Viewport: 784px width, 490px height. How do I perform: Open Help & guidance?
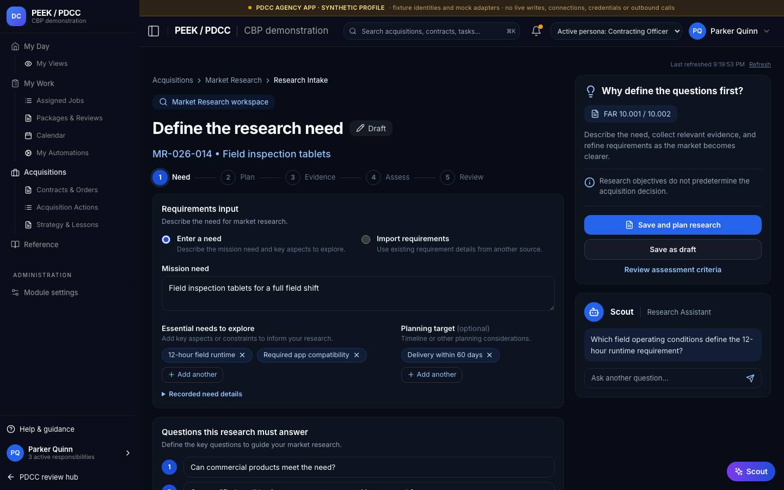(x=41, y=429)
